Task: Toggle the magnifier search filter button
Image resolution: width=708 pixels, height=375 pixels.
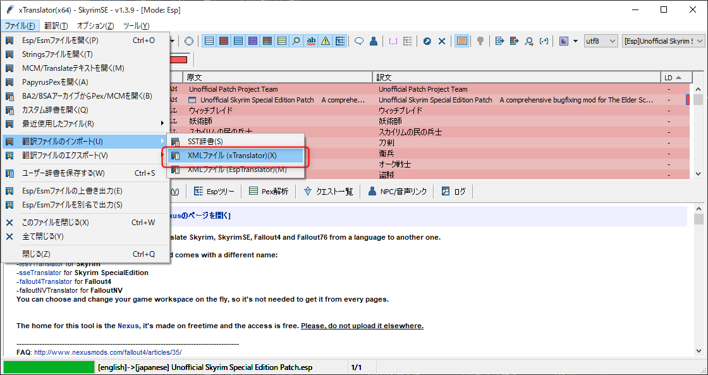Action: [296, 41]
